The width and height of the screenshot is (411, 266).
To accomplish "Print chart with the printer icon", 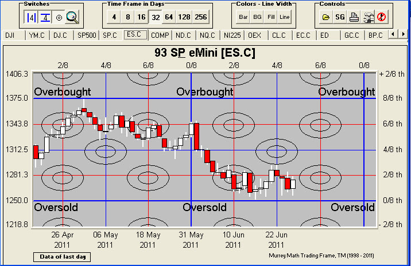I will tap(354, 17).
